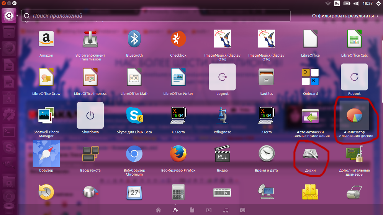This screenshot has height=215, width=383.
Task: Click the calendar icon showing 27
Action: (x=134, y=192)
